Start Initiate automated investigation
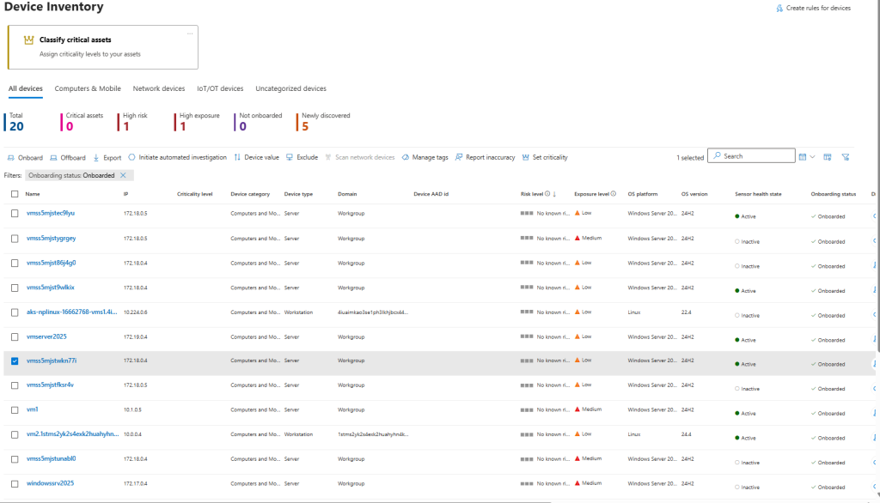 (177, 158)
